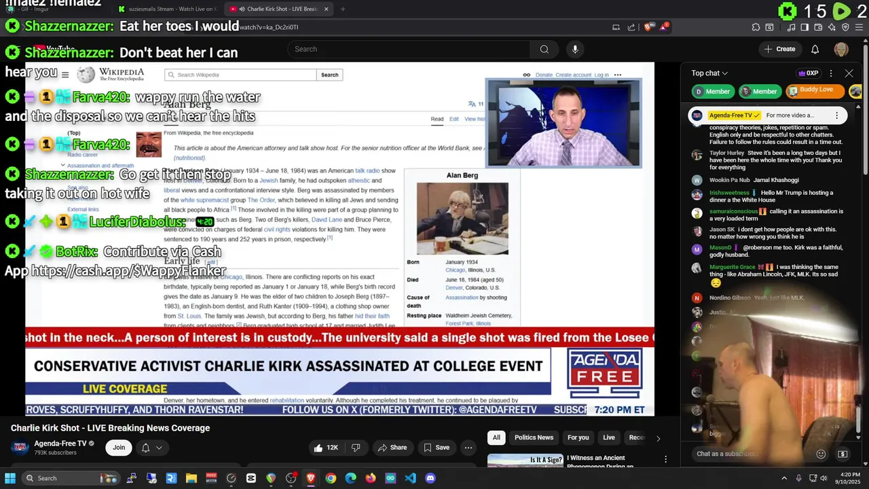Show more category chips with right arrow
The height and width of the screenshot is (489, 869).
pos(658,438)
